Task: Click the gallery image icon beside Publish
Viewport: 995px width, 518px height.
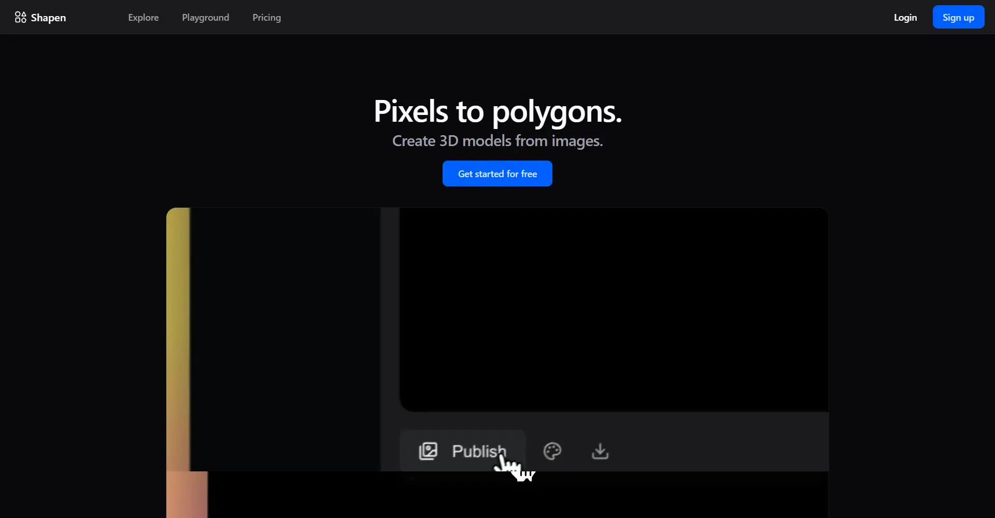Action: click(x=428, y=451)
